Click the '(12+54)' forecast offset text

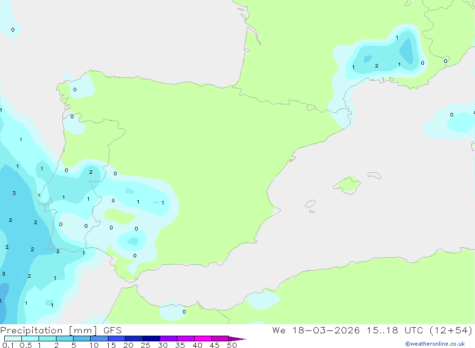(451, 330)
